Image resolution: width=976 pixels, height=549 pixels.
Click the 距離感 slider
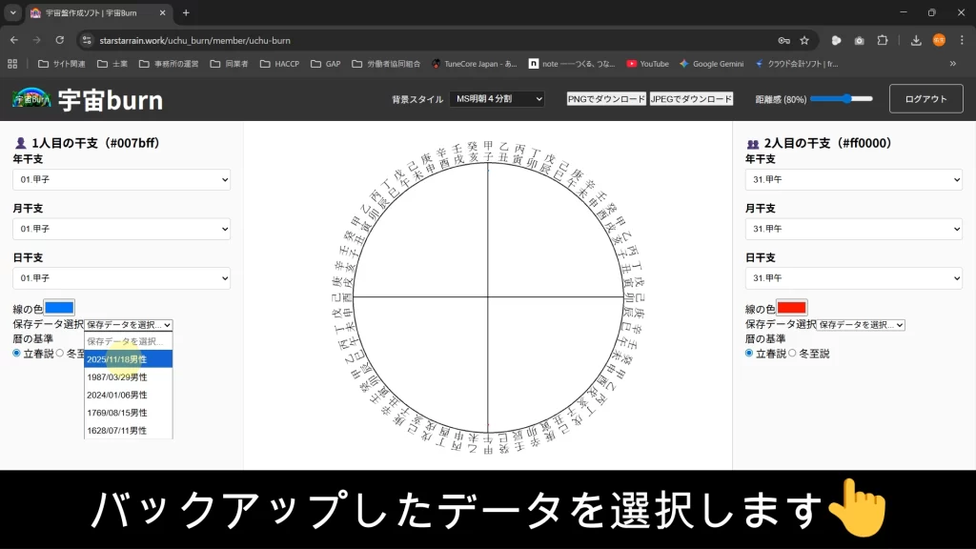pos(842,99)
